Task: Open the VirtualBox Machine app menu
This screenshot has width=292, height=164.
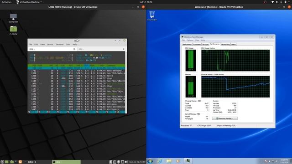Action: [29, 2]
